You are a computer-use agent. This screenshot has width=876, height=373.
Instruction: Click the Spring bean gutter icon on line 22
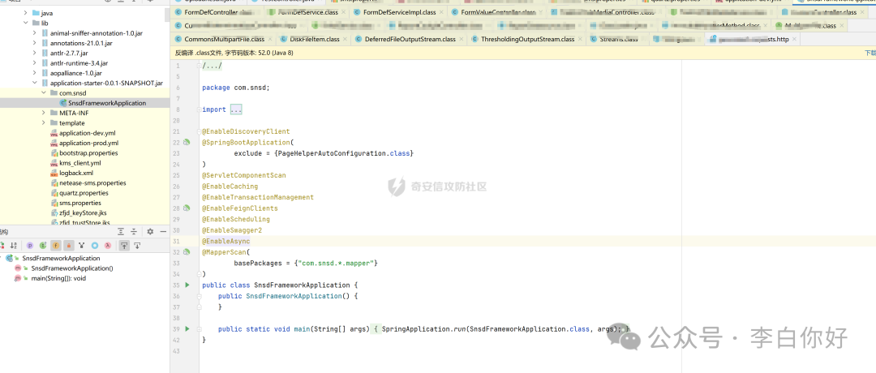pyautogui.click(x=187, y=143)
